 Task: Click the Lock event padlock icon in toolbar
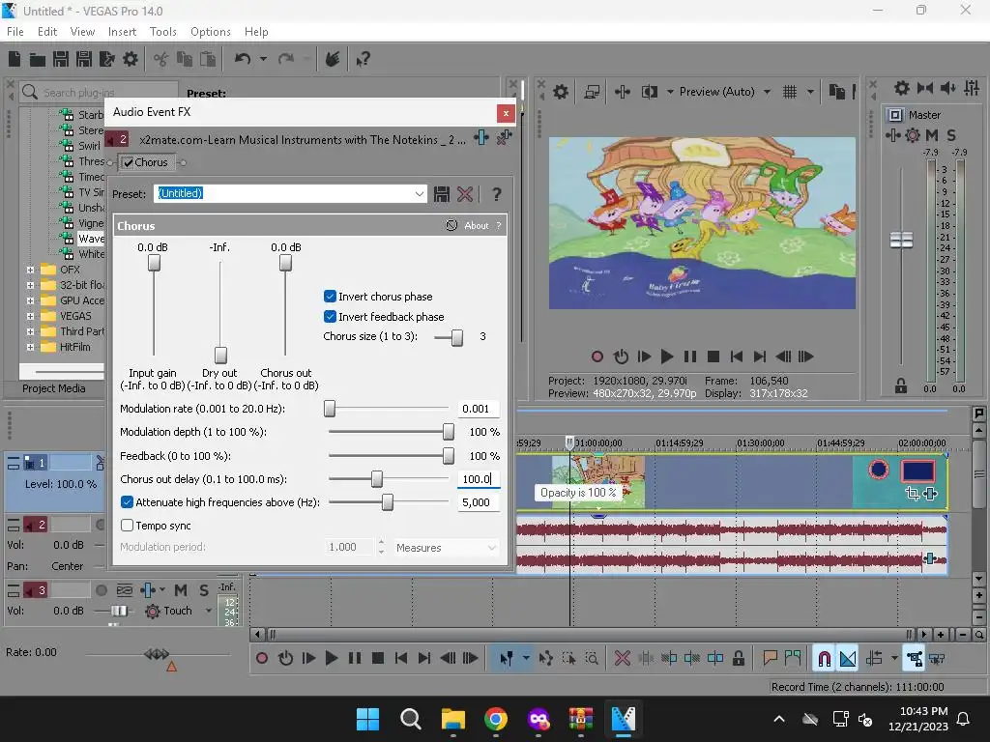coord(738,659)
